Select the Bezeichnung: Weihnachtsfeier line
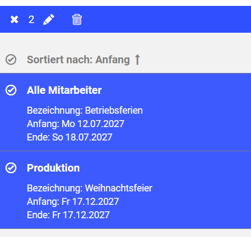This screenshot has height=237, width=251. pyautogui.click(x=89, y=188)
